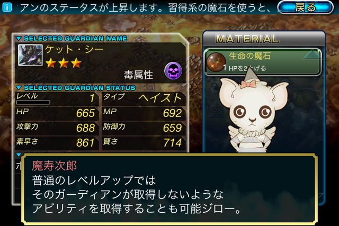The image size is (339, 226).
Task: Collapse the Selected Guardian Name section triangle
Action: (19, 39)
